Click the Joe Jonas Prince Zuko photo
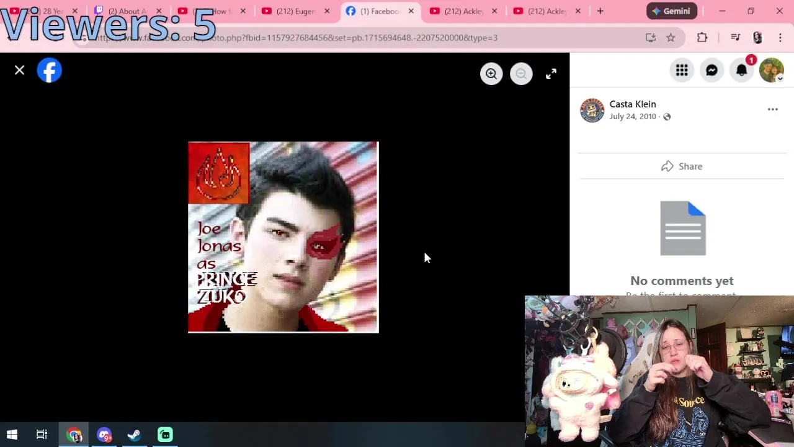The width and height of the screenshot is (794, 447). 283,237
